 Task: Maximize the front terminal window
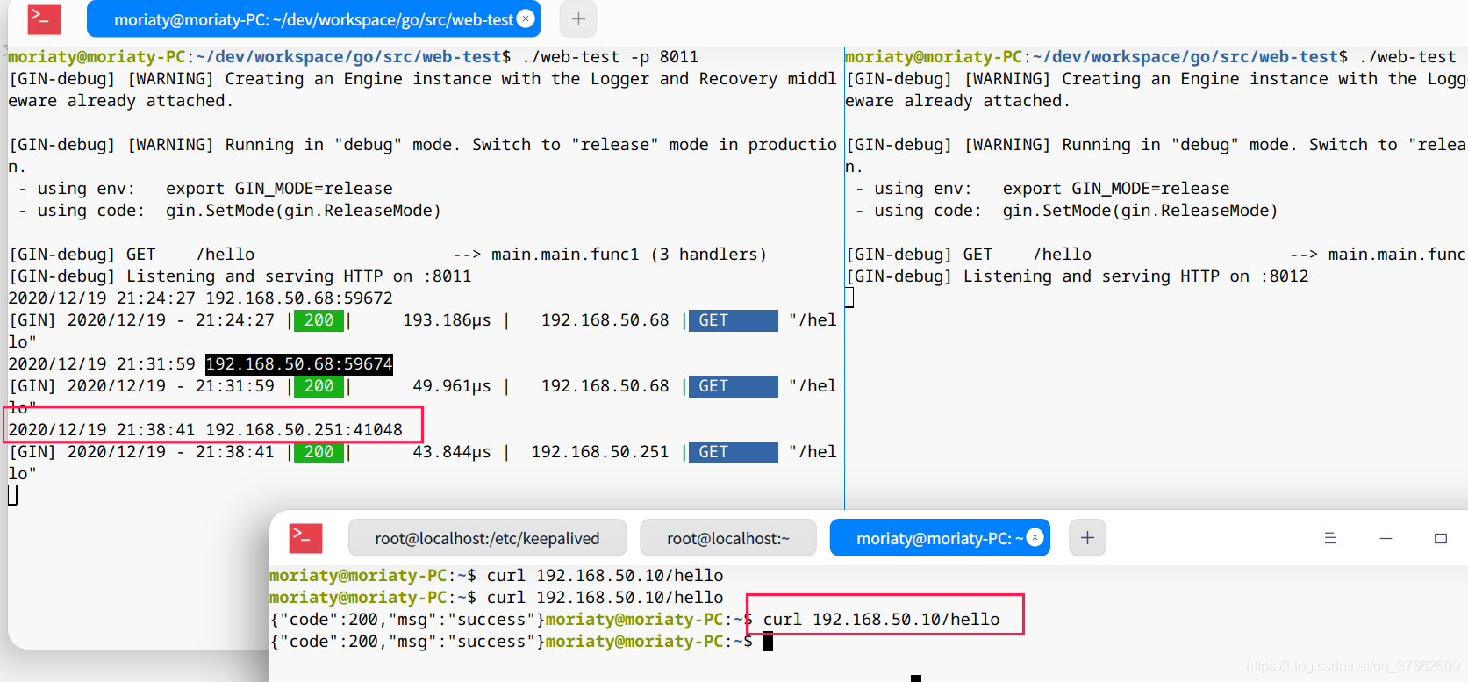(x=1441, y=538)
